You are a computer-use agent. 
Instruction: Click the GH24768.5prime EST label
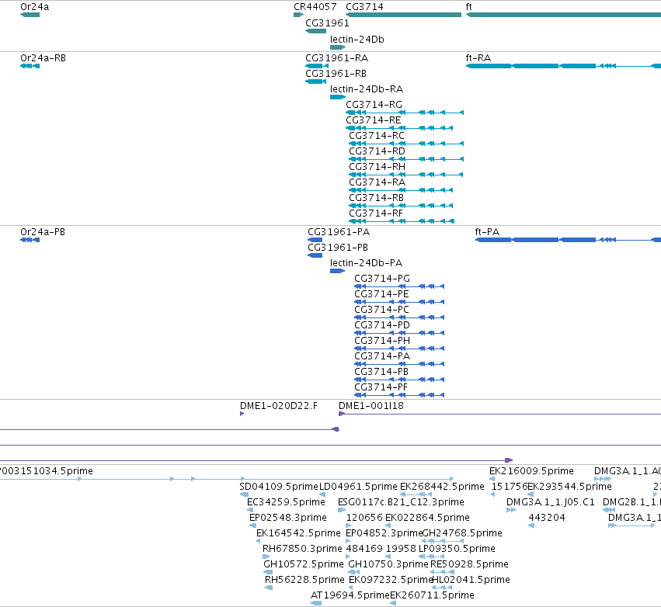click(462, 533)
